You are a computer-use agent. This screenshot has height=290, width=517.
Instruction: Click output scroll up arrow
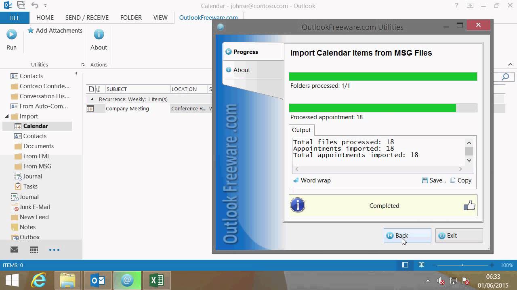(x=469, y=143)
